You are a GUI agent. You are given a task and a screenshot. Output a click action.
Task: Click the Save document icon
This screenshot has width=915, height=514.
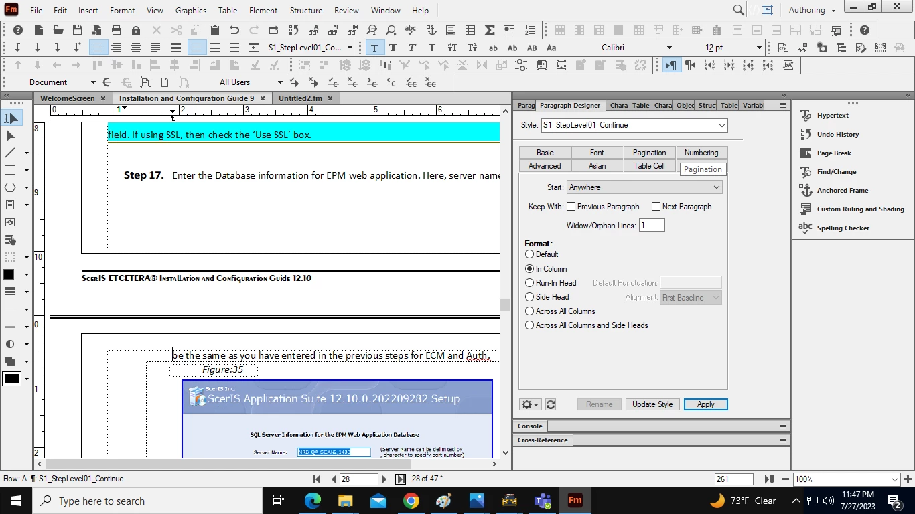(x=78, y=30)
